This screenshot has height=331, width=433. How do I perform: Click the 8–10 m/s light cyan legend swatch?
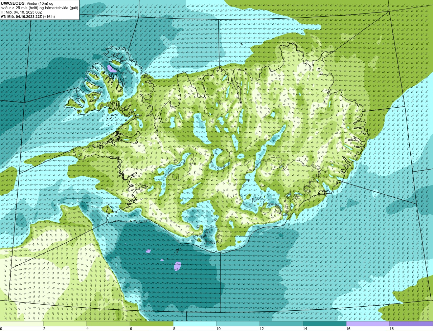click(x=196, y=324)
